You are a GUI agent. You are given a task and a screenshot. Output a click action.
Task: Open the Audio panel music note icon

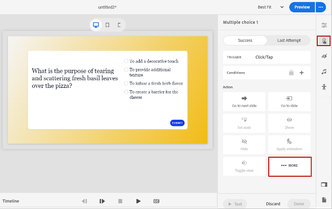tap(324, 72)
